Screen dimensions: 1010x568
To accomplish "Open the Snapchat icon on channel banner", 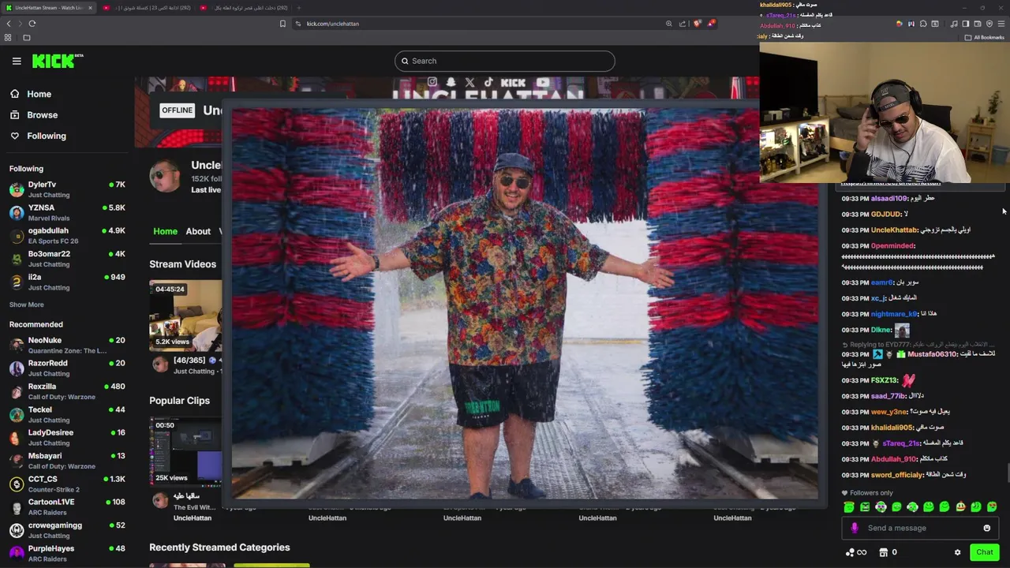I will (451, 82).
